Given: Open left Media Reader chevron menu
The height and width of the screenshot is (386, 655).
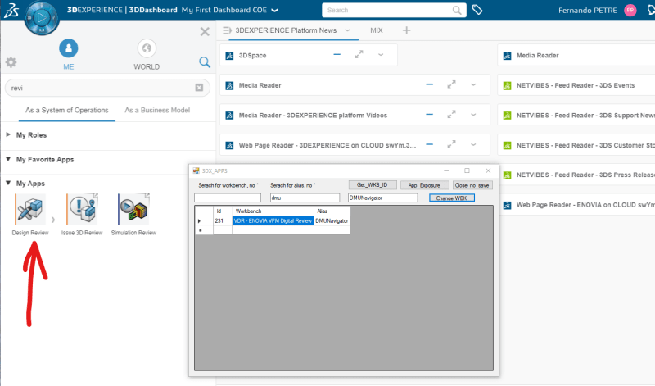Looking at the screenshot, I should click(473, 84).
